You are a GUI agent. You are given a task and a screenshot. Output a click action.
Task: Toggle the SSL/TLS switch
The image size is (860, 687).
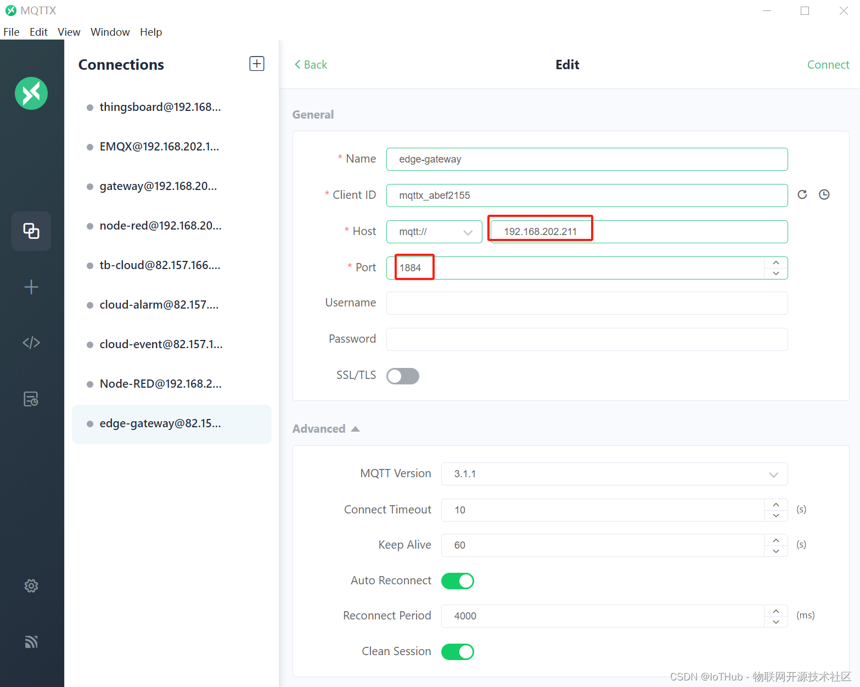[403, 376]
